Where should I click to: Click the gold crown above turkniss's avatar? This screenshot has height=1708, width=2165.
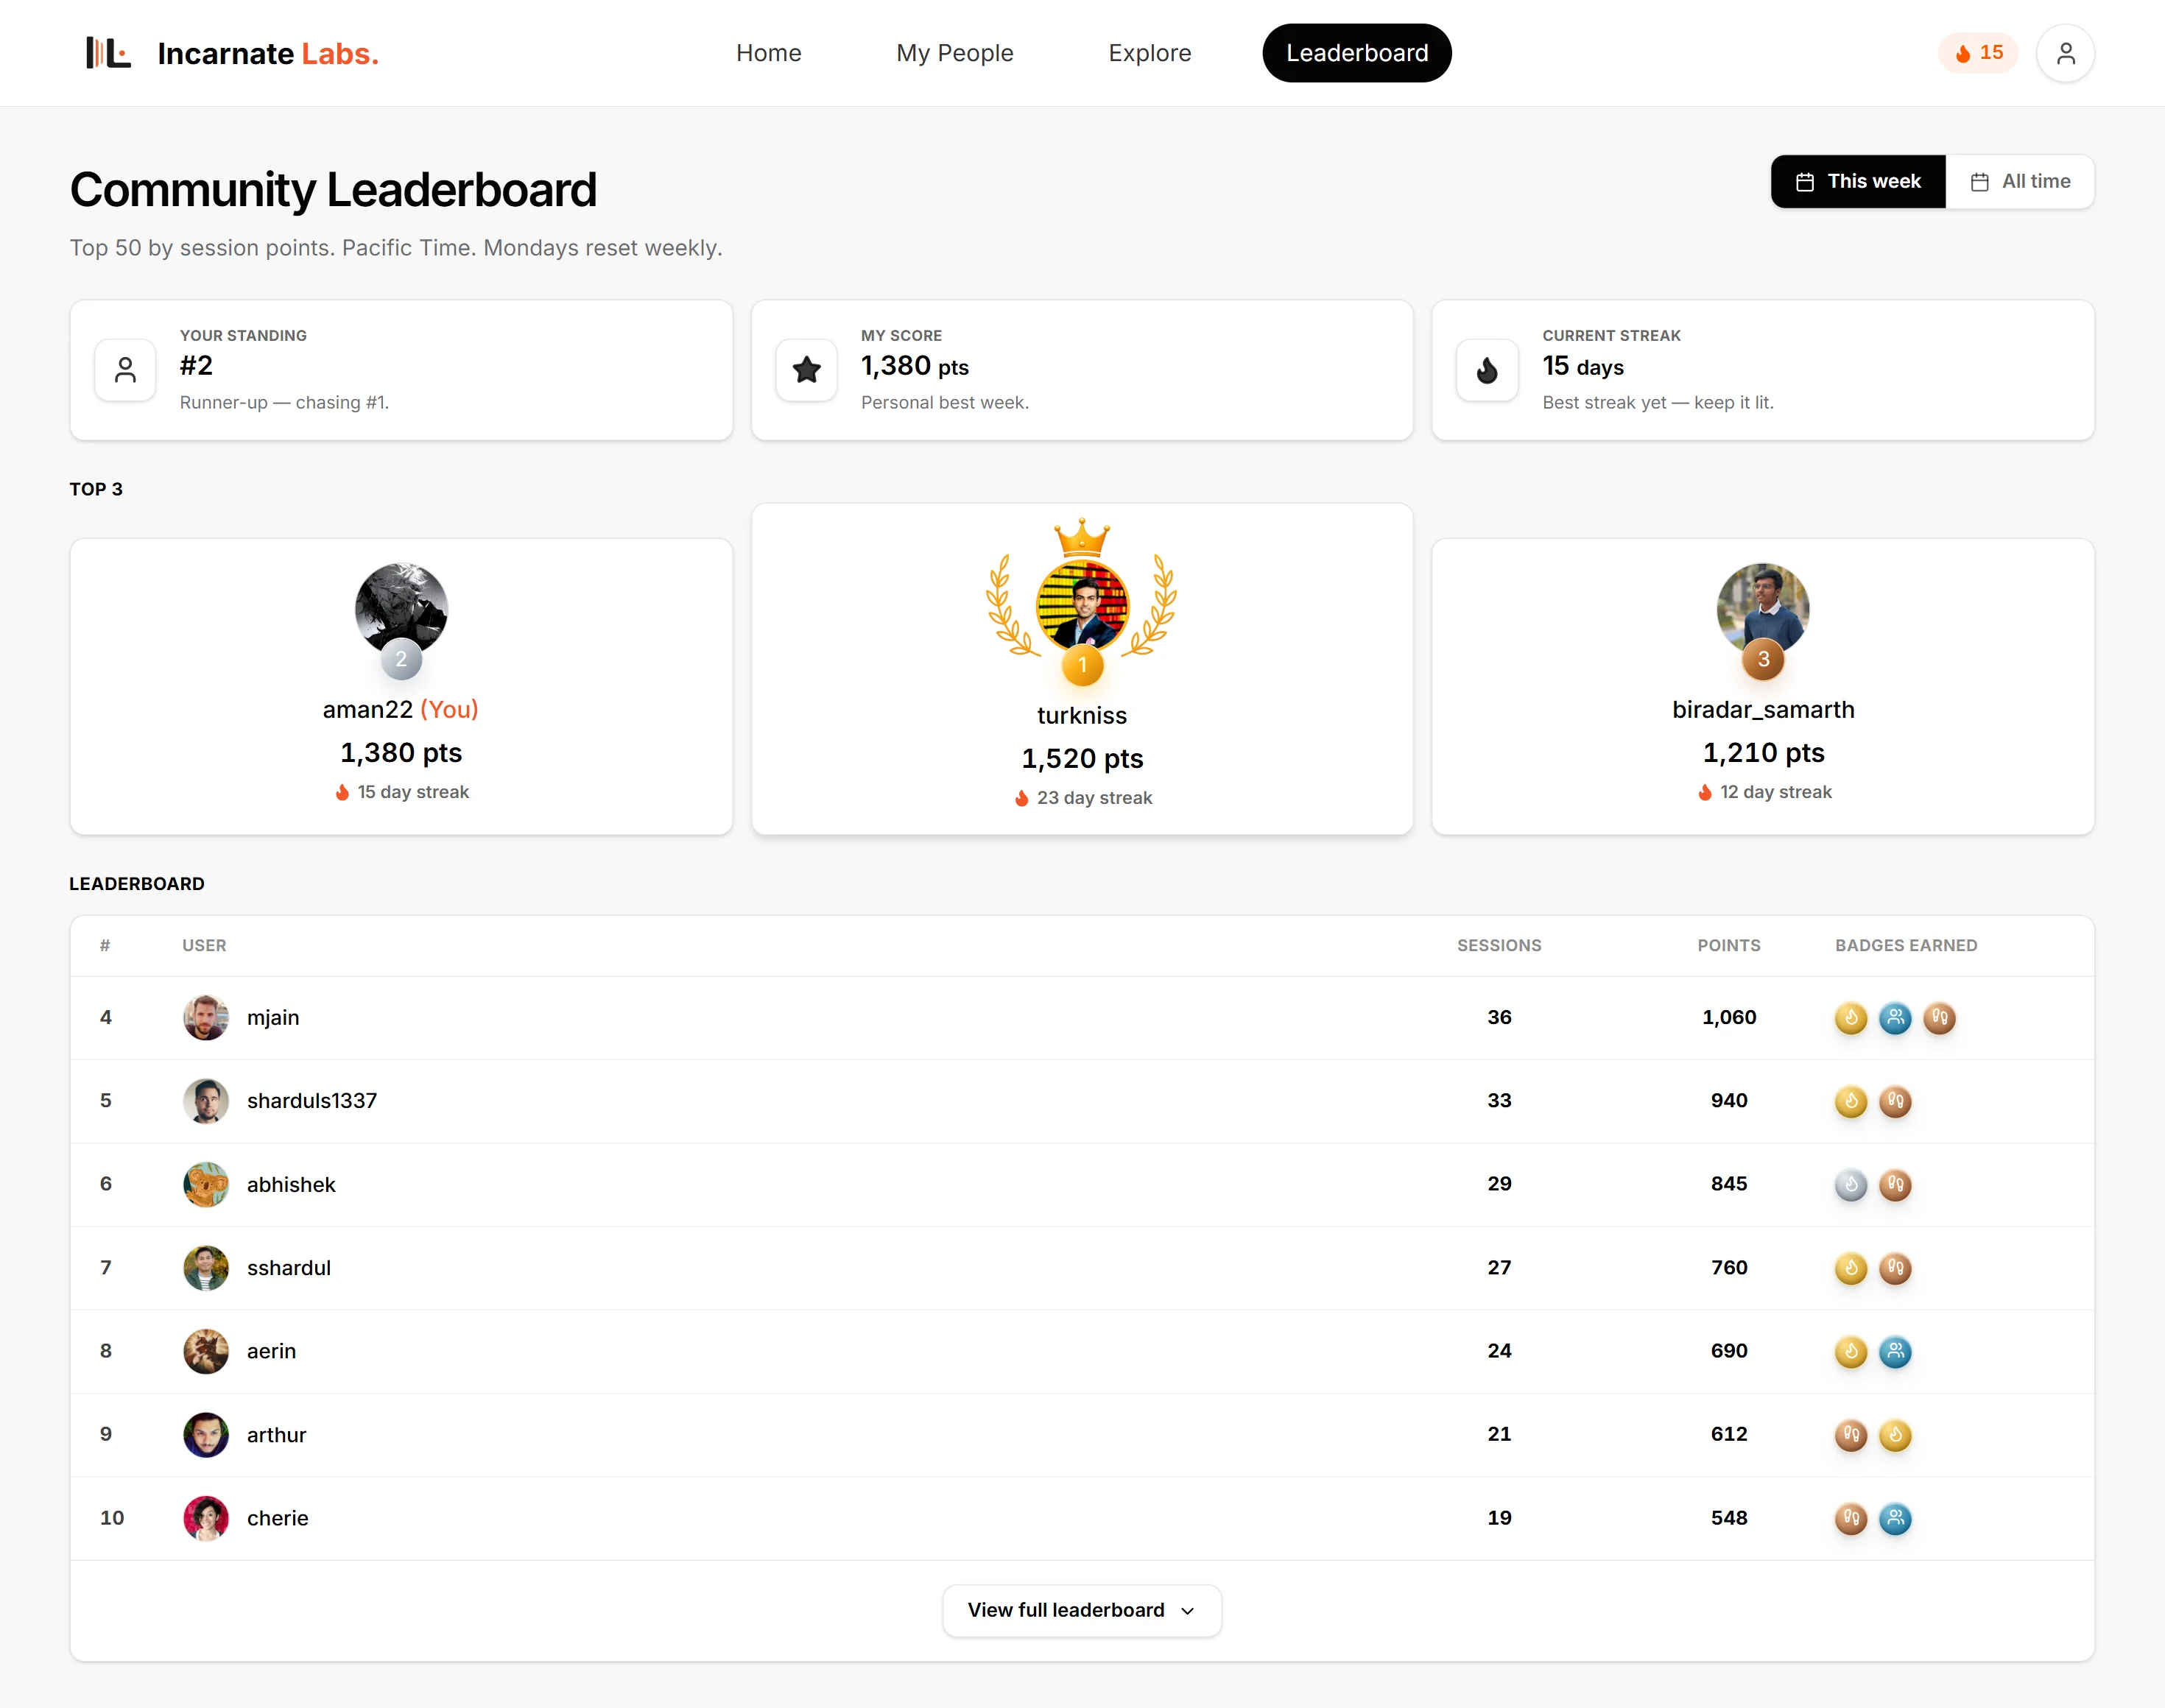(1082, 537)
